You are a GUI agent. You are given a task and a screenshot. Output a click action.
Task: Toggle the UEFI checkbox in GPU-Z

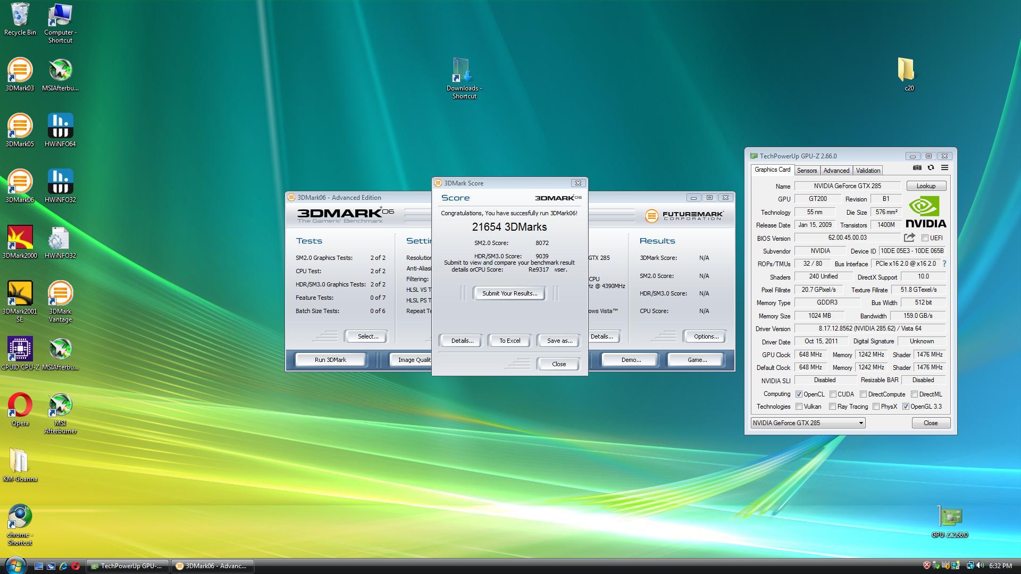point(925,238)
